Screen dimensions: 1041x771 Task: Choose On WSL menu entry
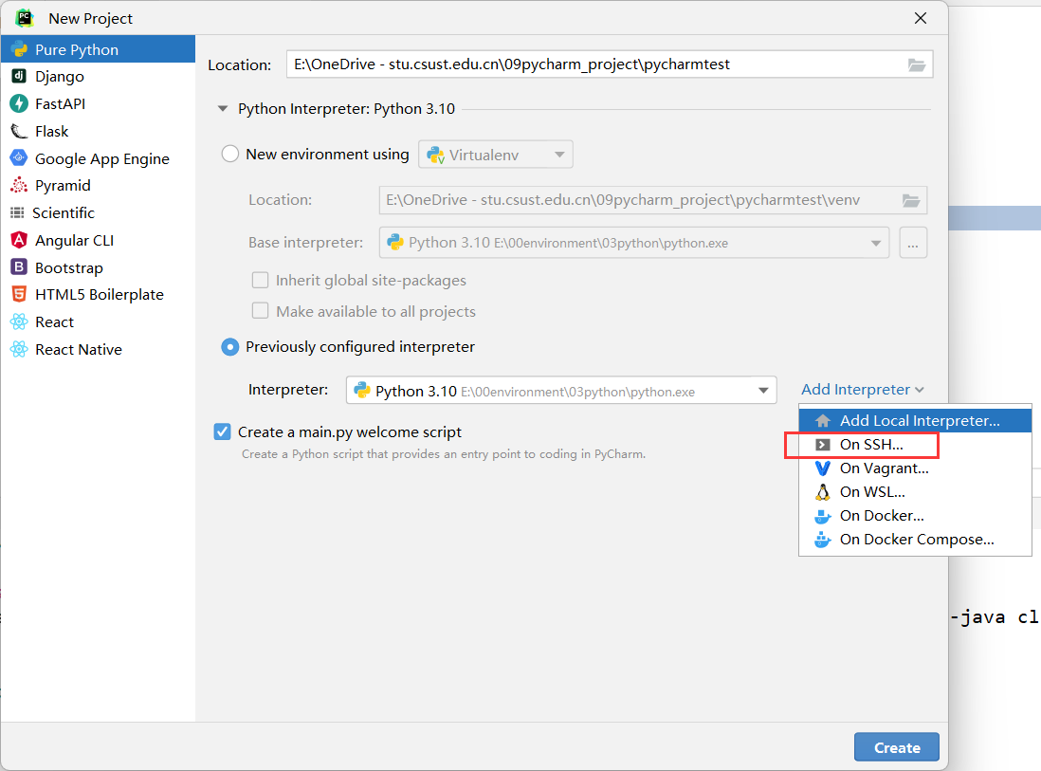(916, 492)
